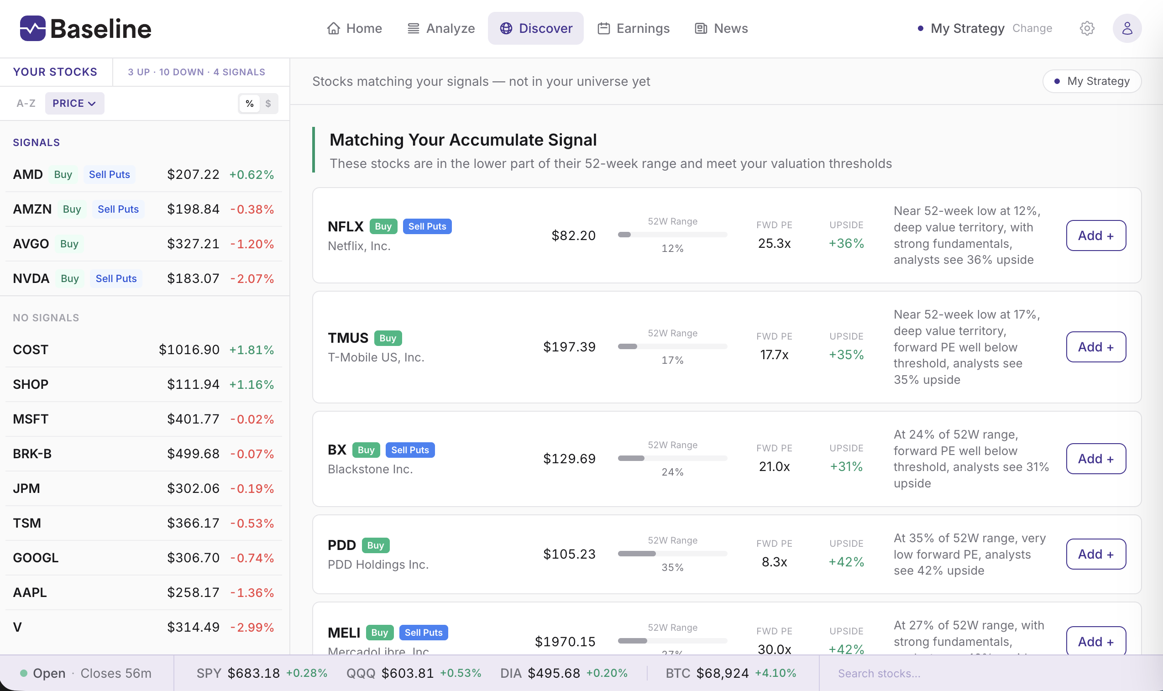Click the BX 52-week range bar
Image resolution: width=1163 pixels, height=691 pixels.
click(672, 458)
